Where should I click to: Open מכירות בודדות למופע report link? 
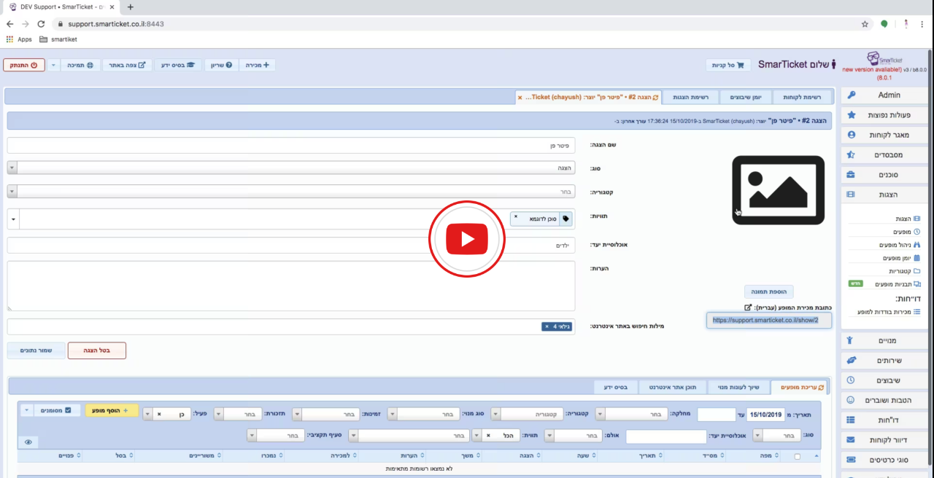(884, 312)
